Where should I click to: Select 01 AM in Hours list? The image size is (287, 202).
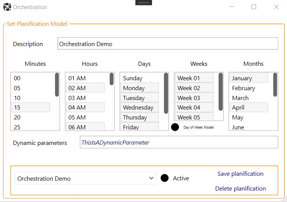[85, 78]
